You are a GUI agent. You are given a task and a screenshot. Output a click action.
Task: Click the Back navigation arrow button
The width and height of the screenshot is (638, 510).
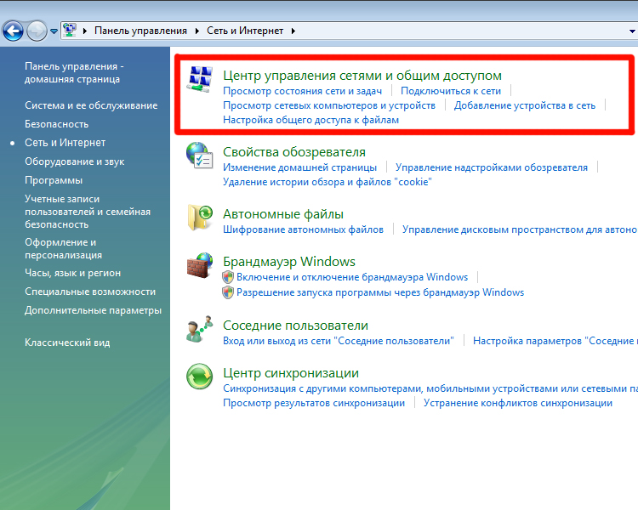[x=13, y=31]
